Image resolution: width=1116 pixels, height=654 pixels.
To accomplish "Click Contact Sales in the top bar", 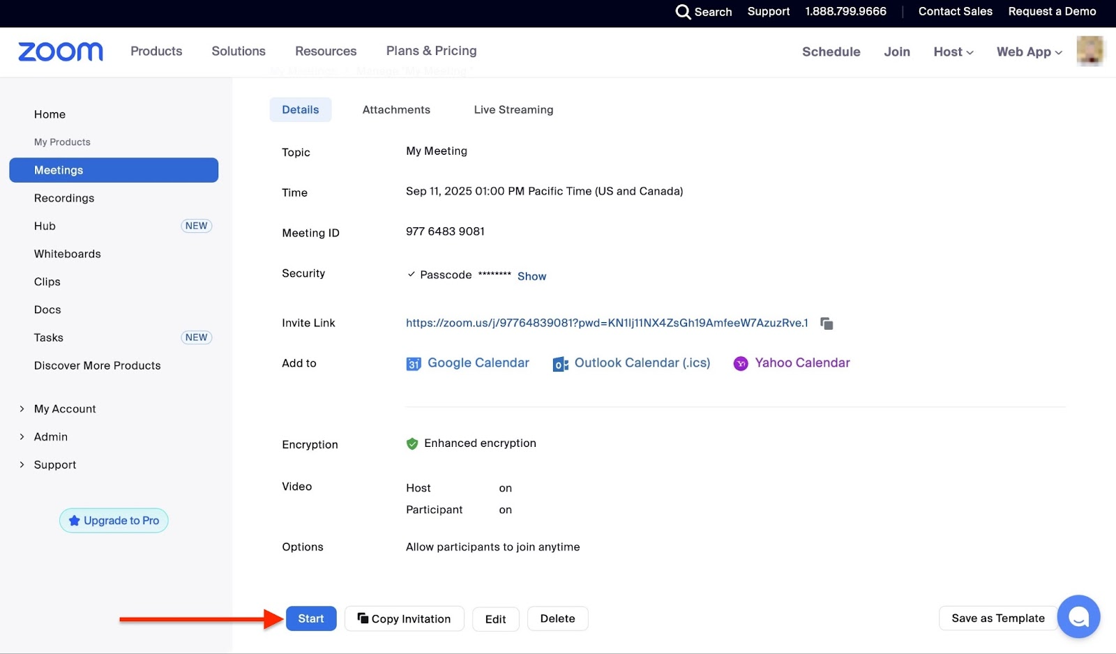I will [x=956, y=11].
